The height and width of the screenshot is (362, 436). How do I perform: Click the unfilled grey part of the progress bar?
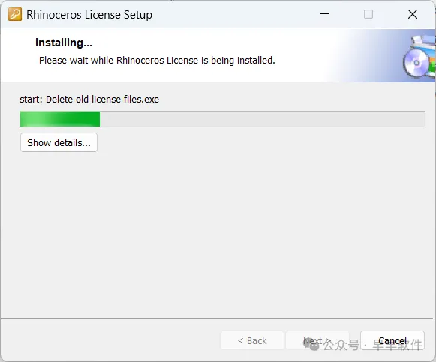(262, 119)
